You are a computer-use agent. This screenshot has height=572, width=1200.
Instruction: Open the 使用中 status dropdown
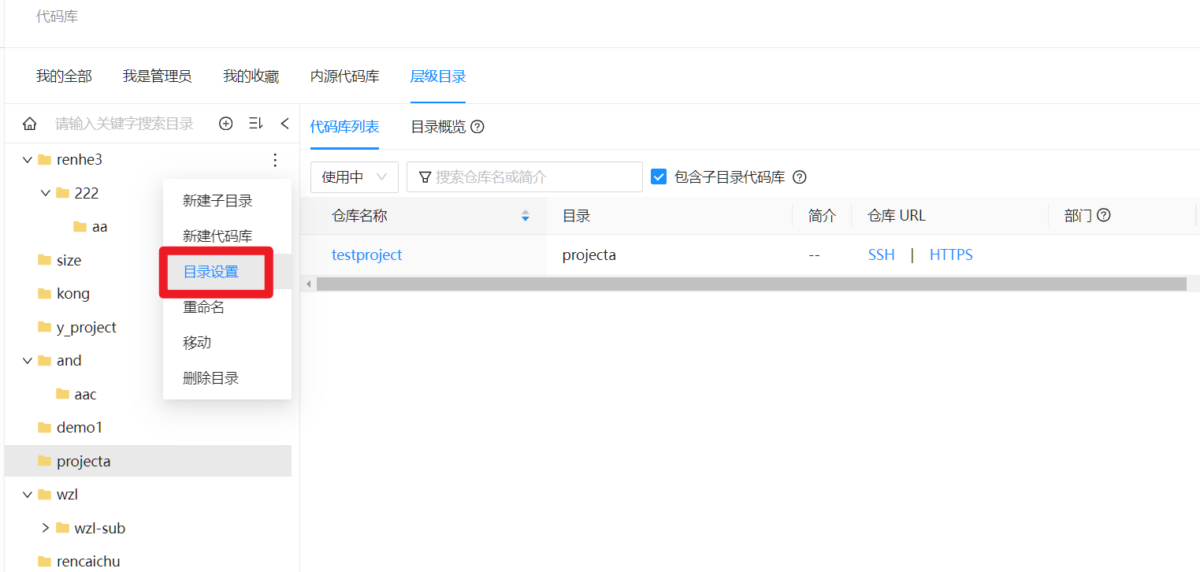click(355, 177)
